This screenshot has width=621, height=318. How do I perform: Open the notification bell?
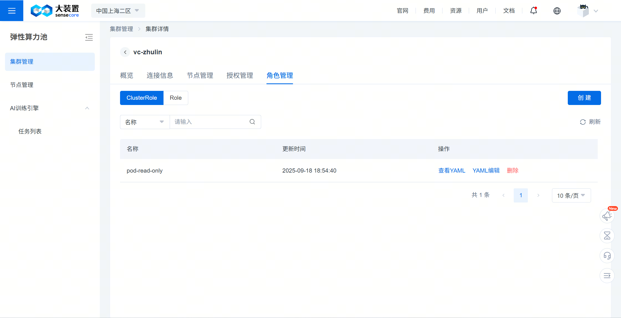tap(533, 11)
